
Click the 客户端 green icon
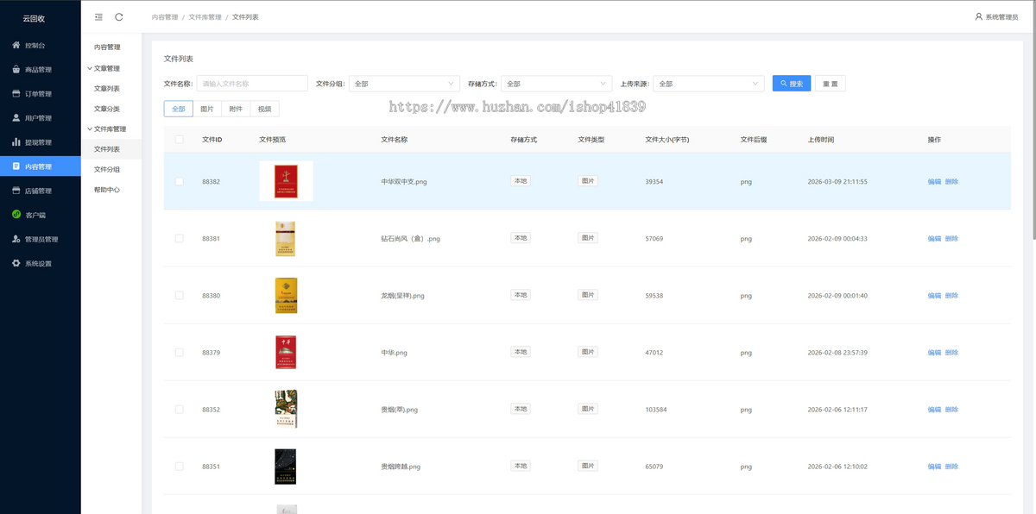pos(16,214)
